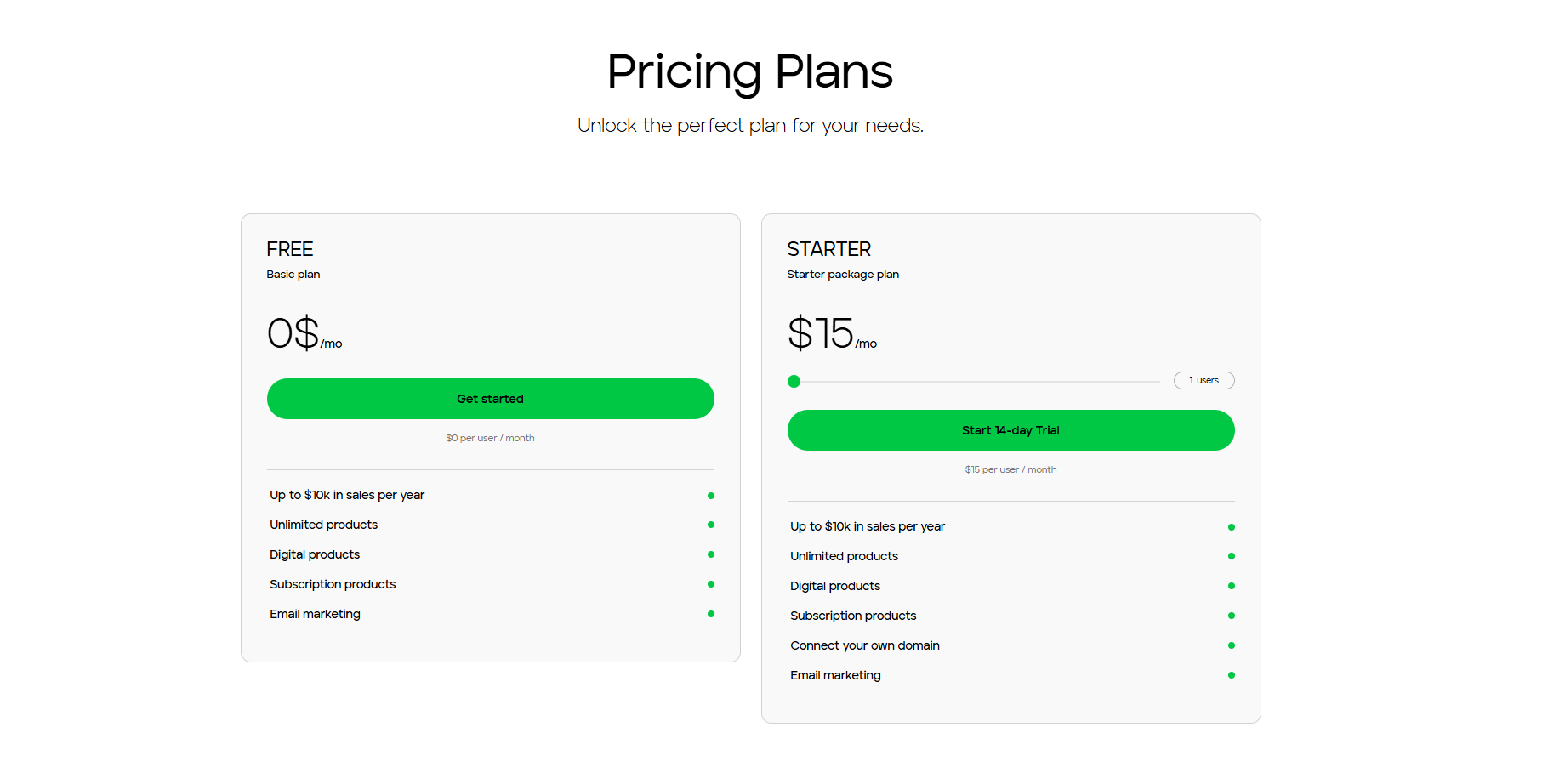Click green dot beside Starter plan's Digital products

(1232, 586)
